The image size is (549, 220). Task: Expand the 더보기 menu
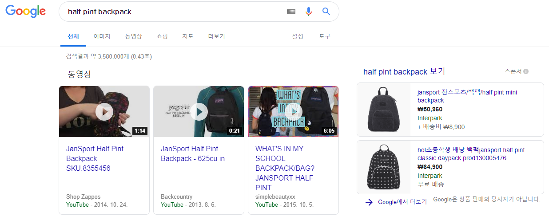click(217, 36)
